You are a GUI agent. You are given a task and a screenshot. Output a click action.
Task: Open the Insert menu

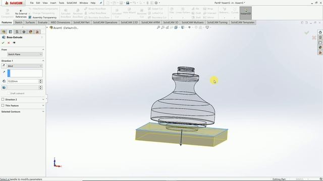click(53, 3)
